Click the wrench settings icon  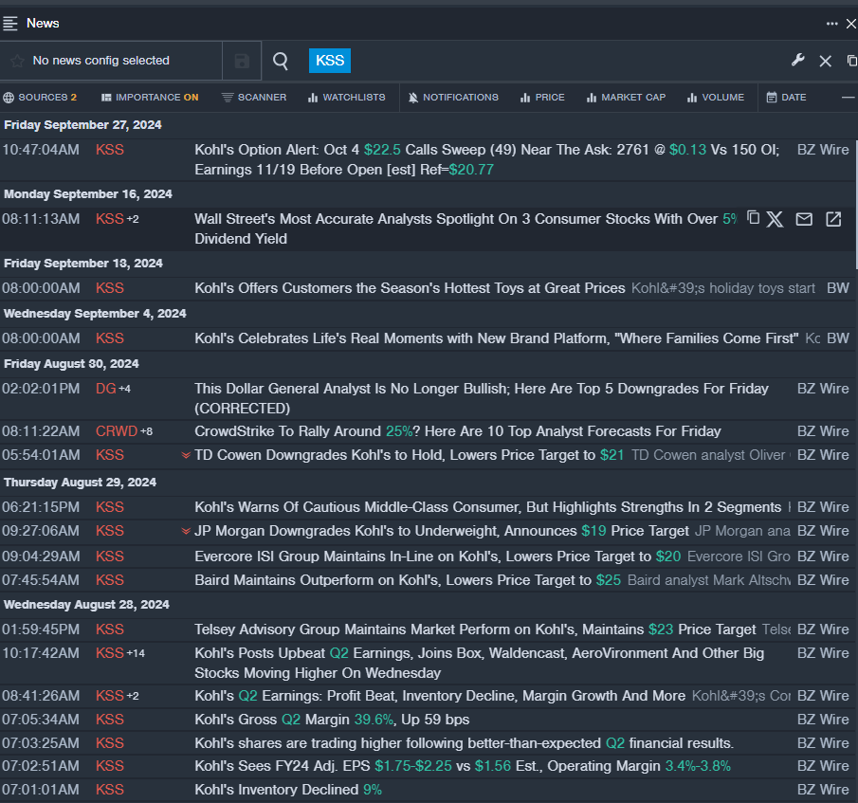point(798,61)
